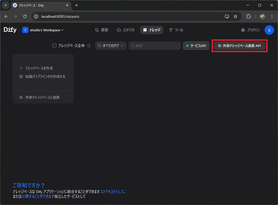
Task: Switch to the 探索 tab
Action: point(102,30)
